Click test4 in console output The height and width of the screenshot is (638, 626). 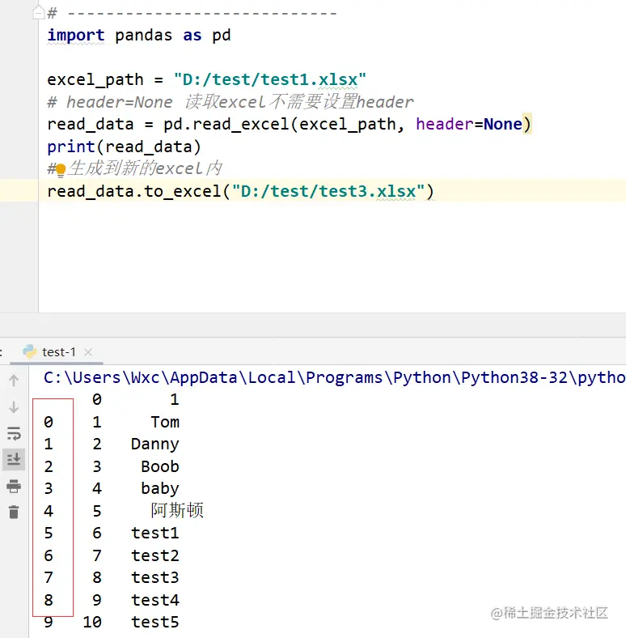click(x=154, y=600)
